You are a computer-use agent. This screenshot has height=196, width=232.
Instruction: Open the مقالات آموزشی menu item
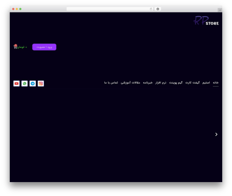(x=130, y=82)
